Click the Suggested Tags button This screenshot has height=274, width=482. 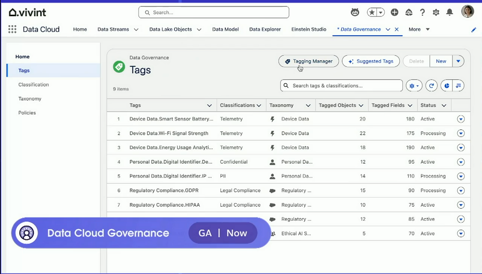click(x=371, y=61)
